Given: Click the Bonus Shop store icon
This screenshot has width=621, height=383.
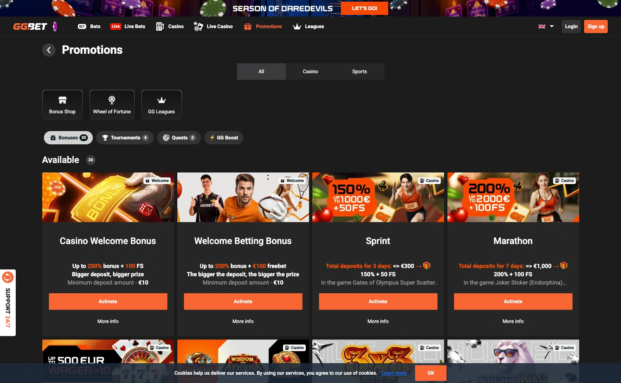Looking at the screenshot, I should point(63,100).
